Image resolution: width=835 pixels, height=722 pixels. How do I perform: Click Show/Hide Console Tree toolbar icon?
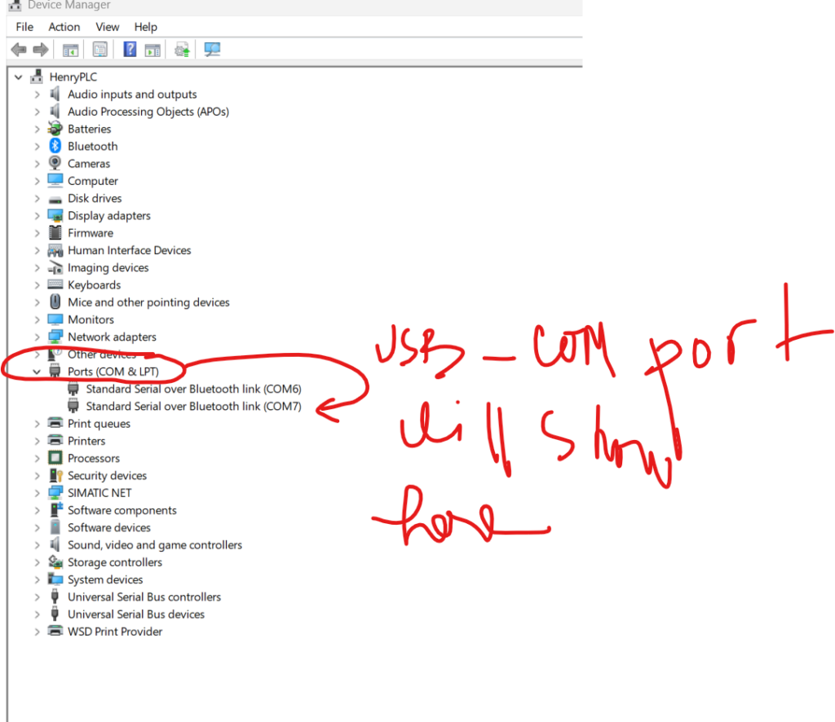(71, 51)
